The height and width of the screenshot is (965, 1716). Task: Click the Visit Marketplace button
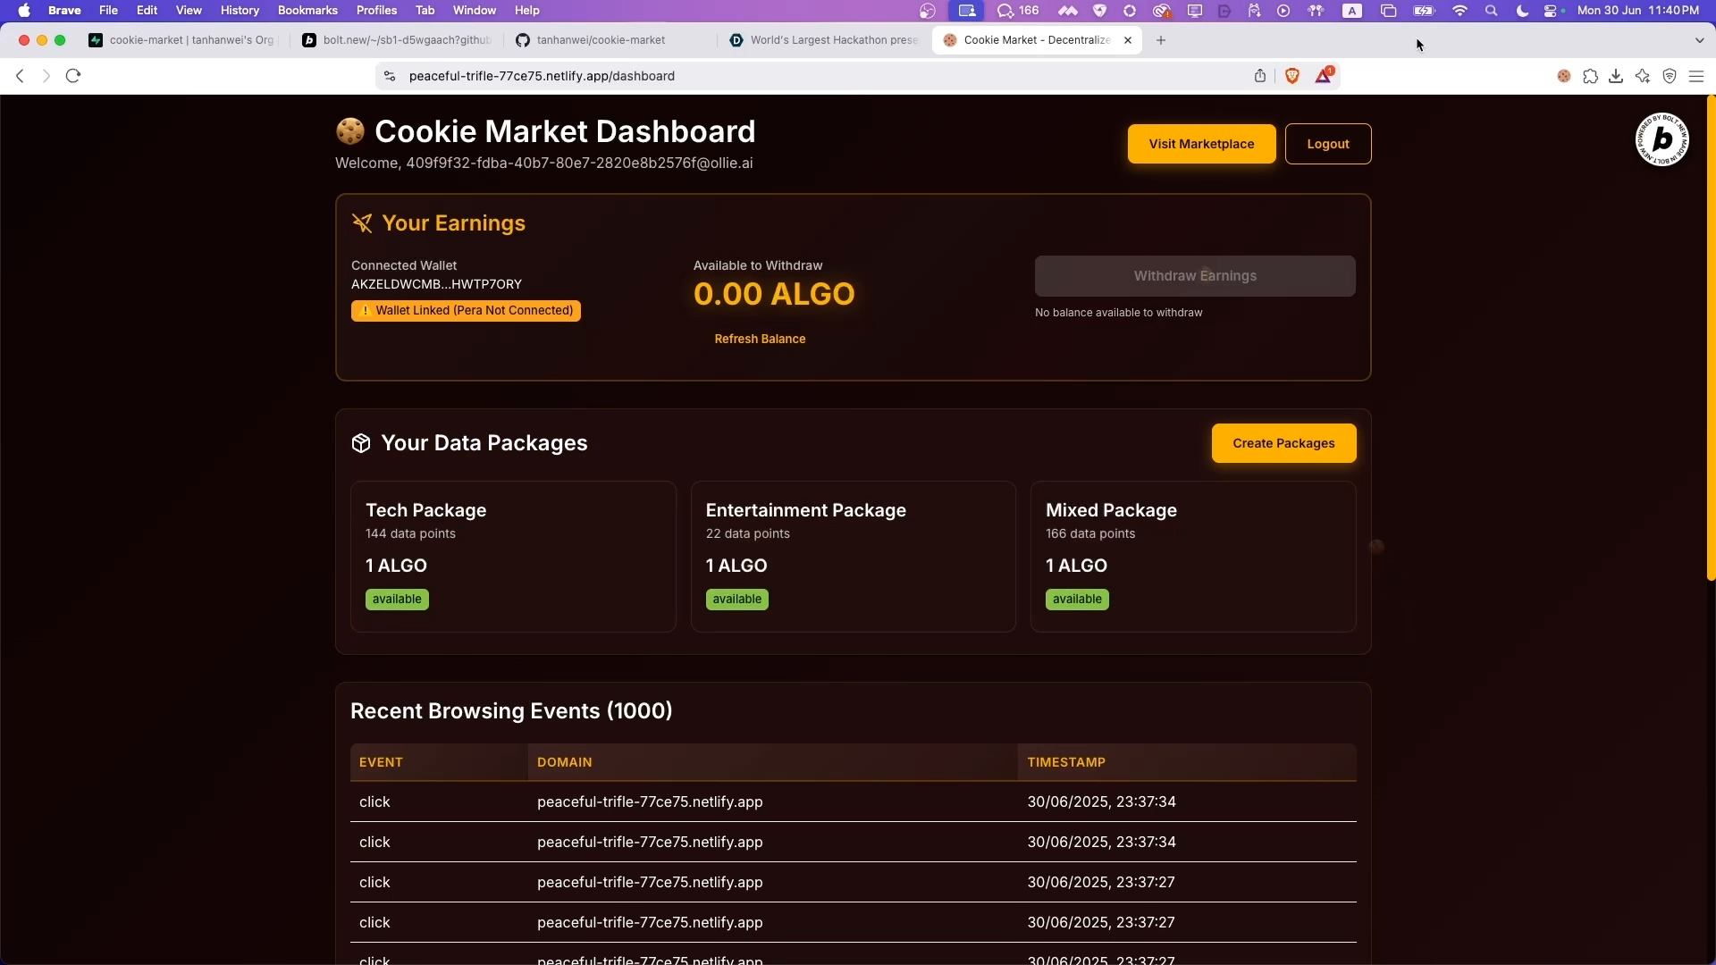pyautogui.click(x=1201, y=144)
